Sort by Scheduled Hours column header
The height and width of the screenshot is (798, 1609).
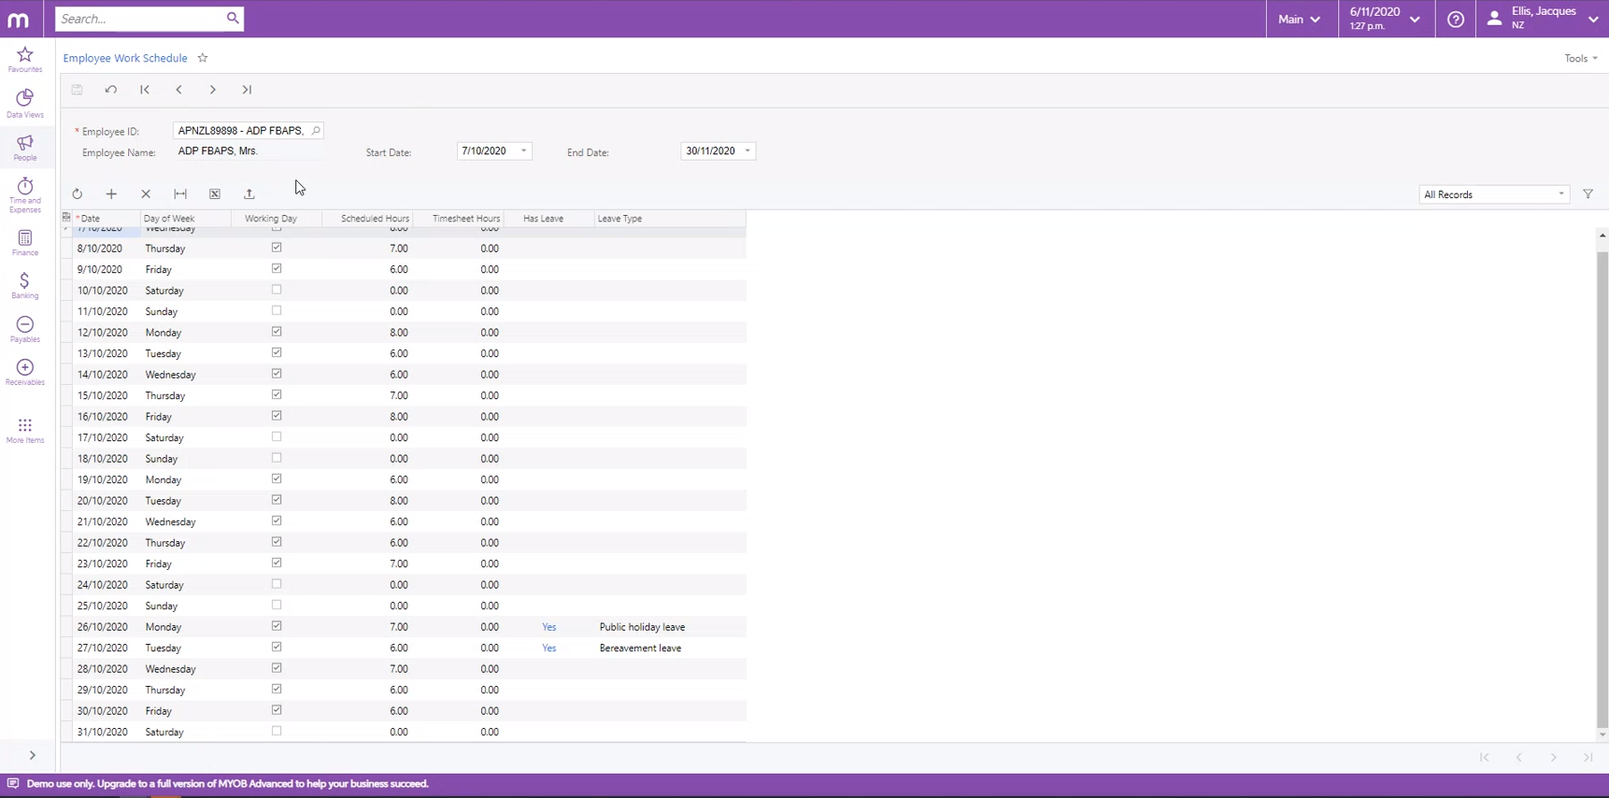point(368,219)
